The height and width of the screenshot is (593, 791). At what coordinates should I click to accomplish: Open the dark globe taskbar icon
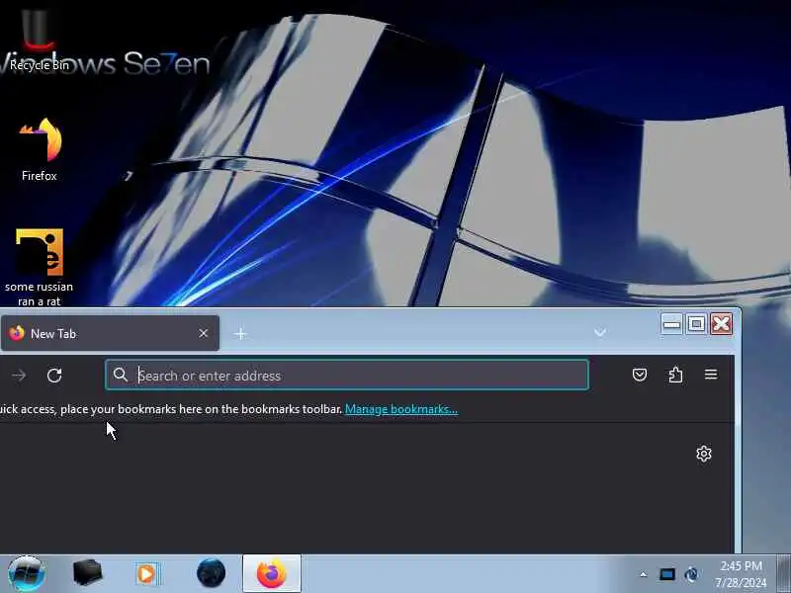click(211, 573)
